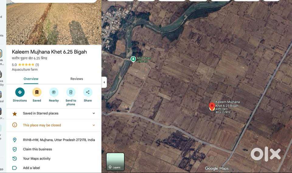Open Your Maps activity
The height and width of the screenshot is (173, 292).
[x=37, y=158]
